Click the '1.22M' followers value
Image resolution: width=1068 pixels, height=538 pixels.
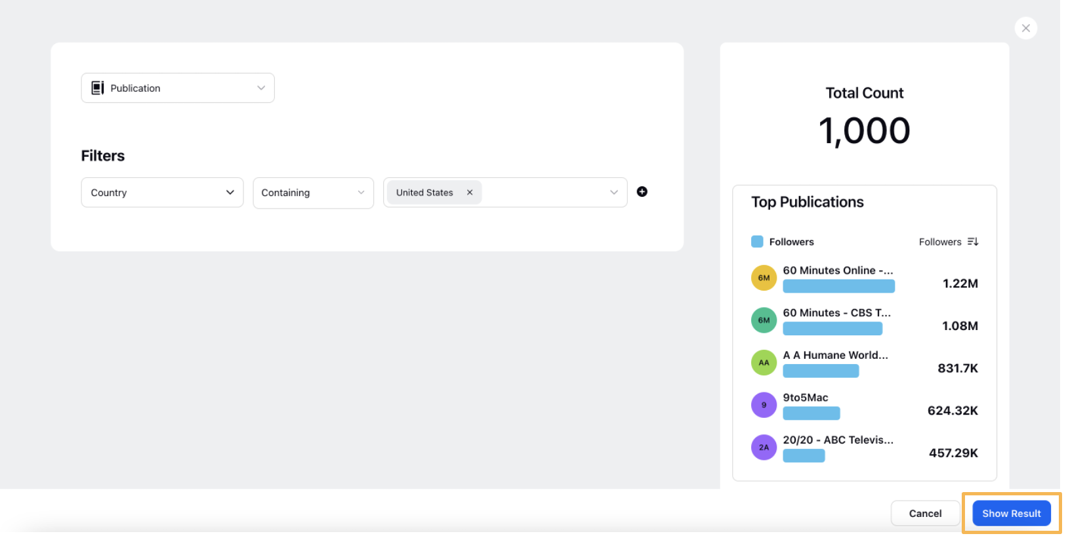(x=960, y=283)
